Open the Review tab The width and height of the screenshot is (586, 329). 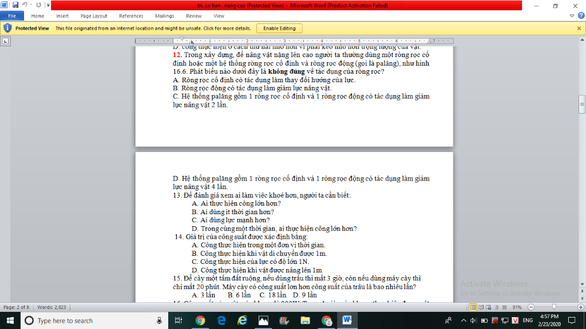click(x=193, y=16)
